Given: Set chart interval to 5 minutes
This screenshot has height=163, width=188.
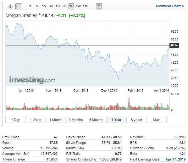Looking at the screenshot, I should click(x=37, y=6).
